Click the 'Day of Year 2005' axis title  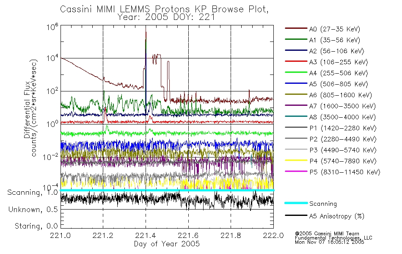tap(167, 244)
